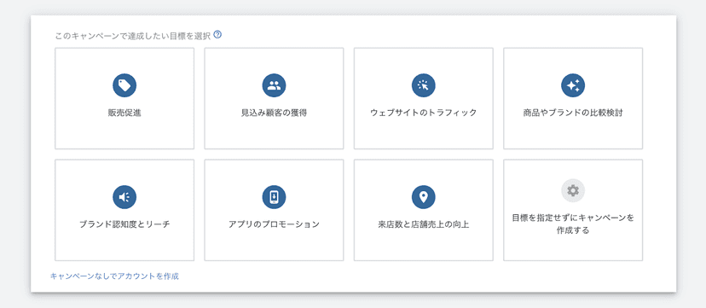706x308 pixels.
Task: Select the ウェブサイトのトラフィック label text
Action: point(423,113)
